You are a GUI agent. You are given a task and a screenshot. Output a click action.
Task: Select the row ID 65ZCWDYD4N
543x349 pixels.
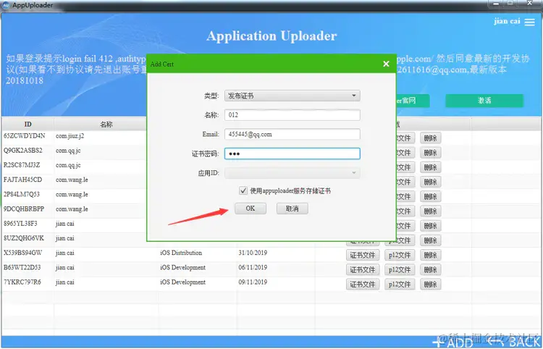click(24, 135)
